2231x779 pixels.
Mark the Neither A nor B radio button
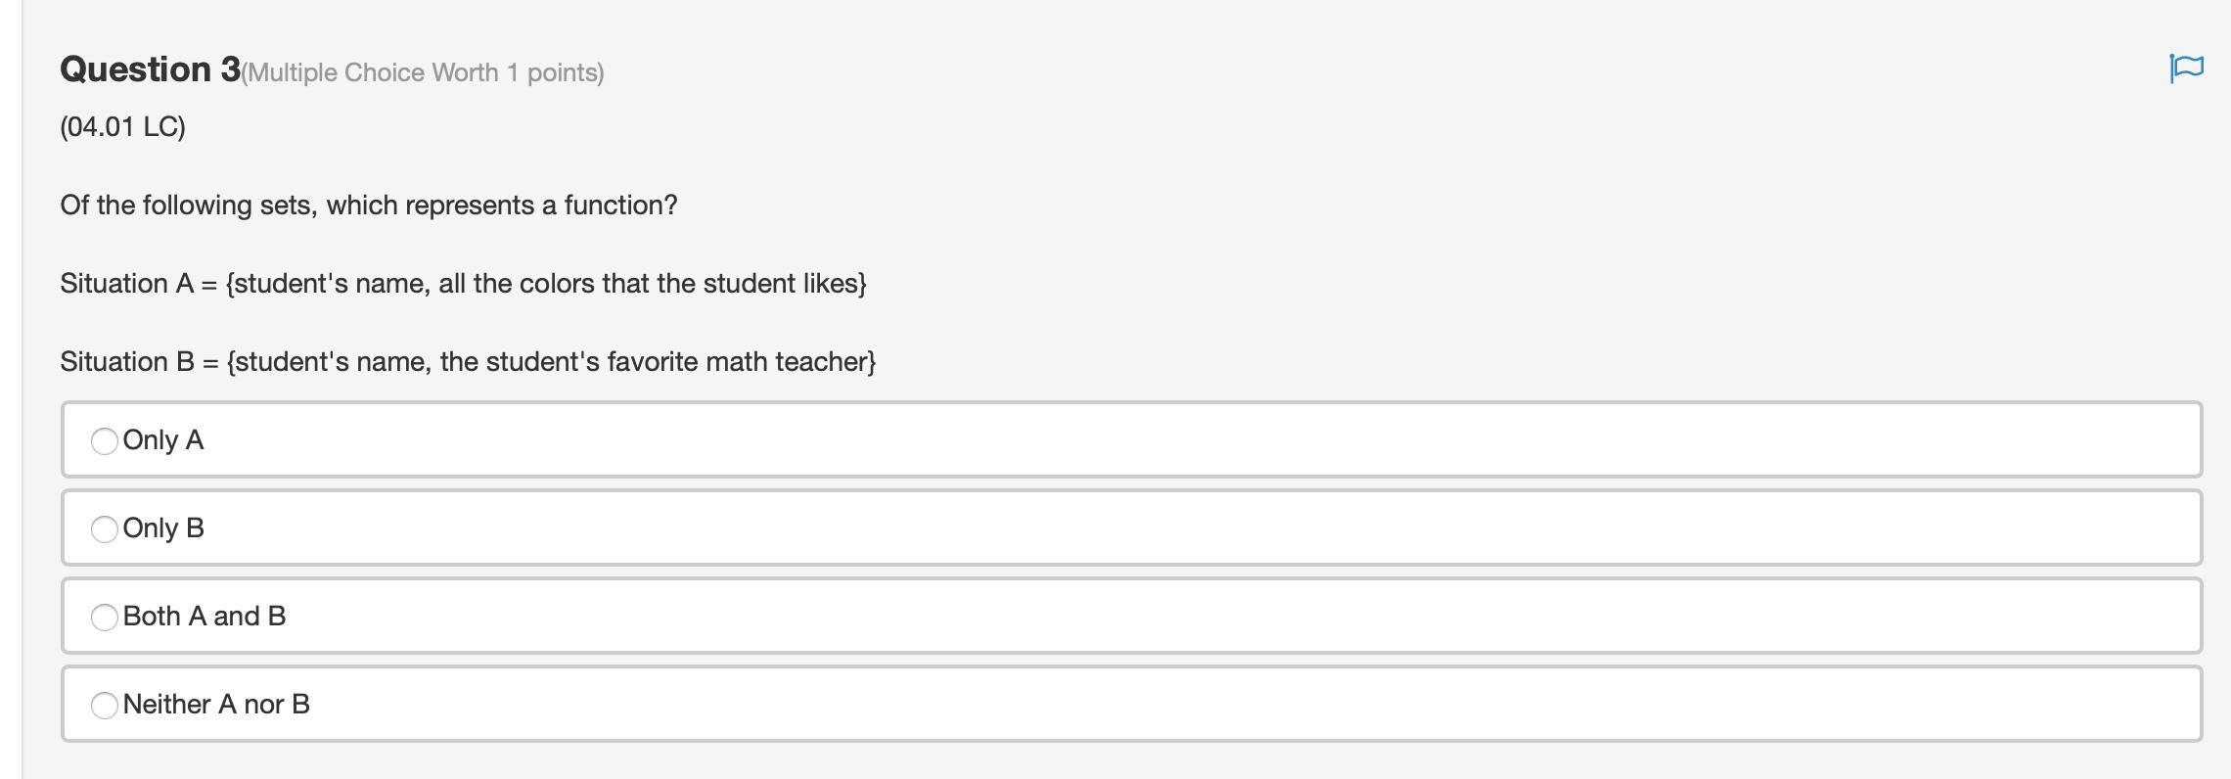[105, 706]
